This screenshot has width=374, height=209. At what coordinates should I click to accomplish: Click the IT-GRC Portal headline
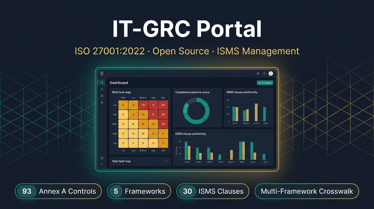[x=187, y=29]
